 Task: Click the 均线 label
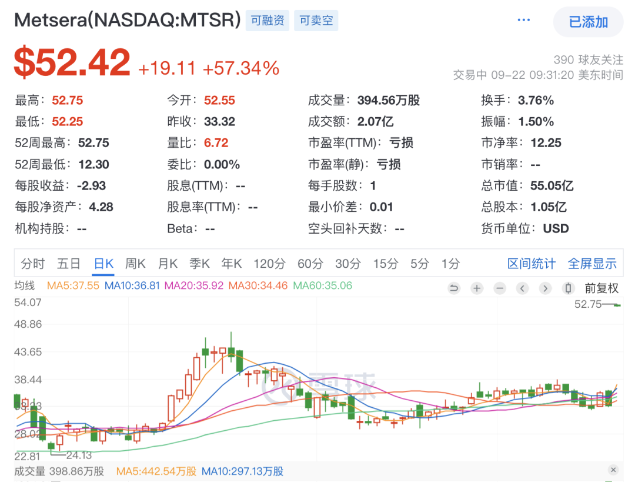pos(24,285)
